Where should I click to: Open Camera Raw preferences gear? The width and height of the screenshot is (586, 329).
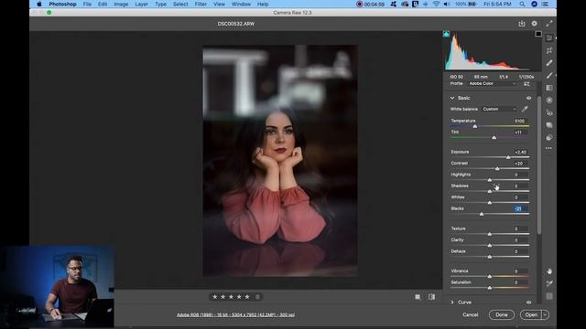click(x=535, y=24)
